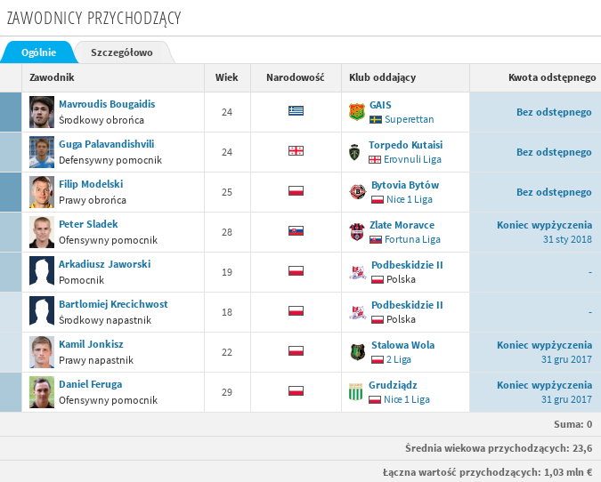Viewport: 601px width, 482px height.
Task: Click the Kwota odstępnego column header
Action: (x=551, y=77)
